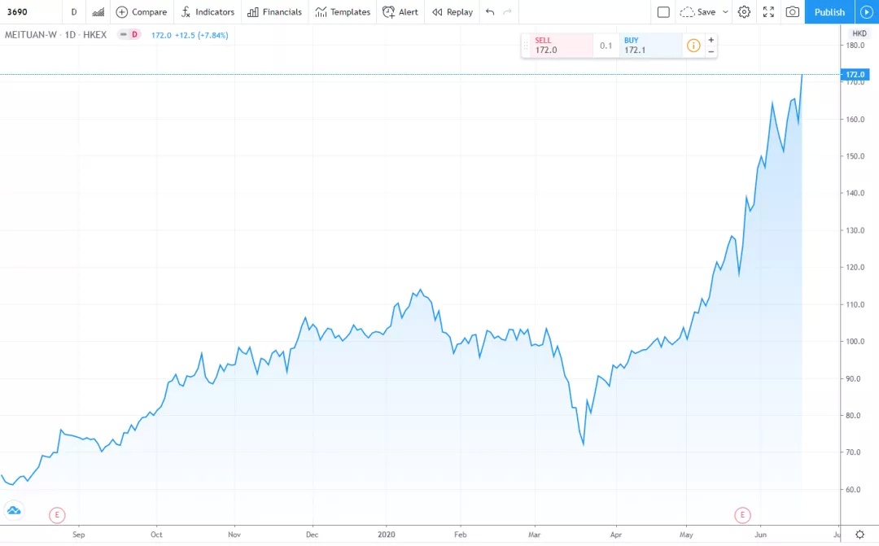This screenshot has width=879, height=546.
Task: Click the 100.0 price scale label
Action: point(855,342)
